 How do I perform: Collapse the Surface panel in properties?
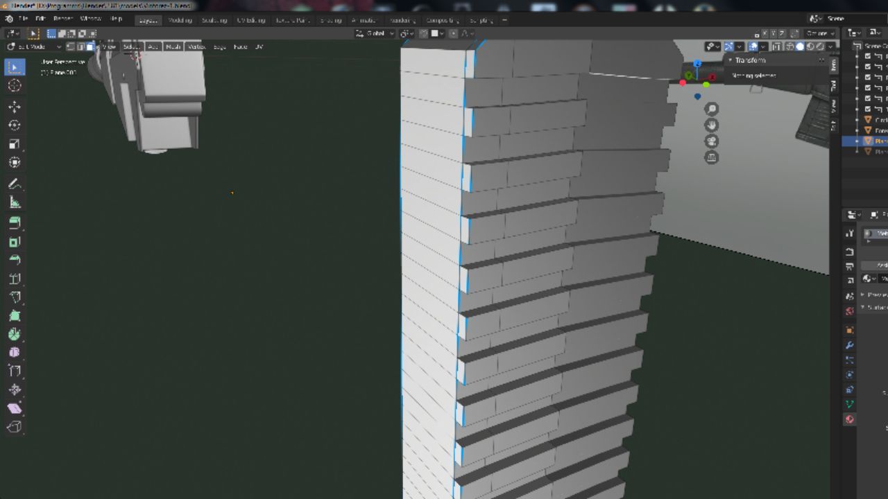[x=863, y=307]
